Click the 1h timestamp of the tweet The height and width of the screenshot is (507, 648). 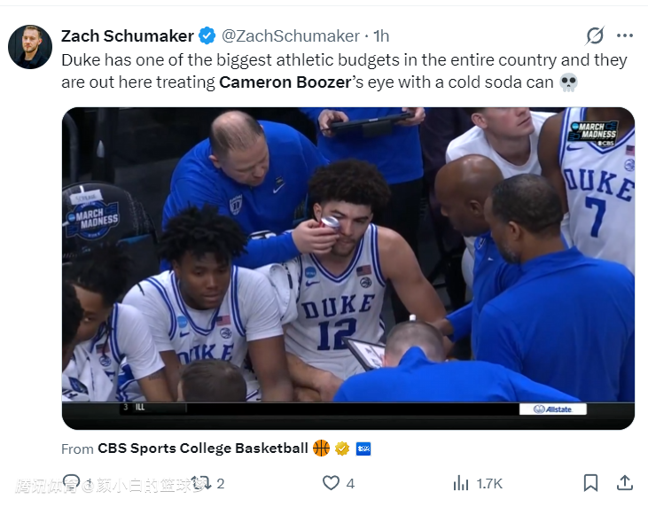381,36
